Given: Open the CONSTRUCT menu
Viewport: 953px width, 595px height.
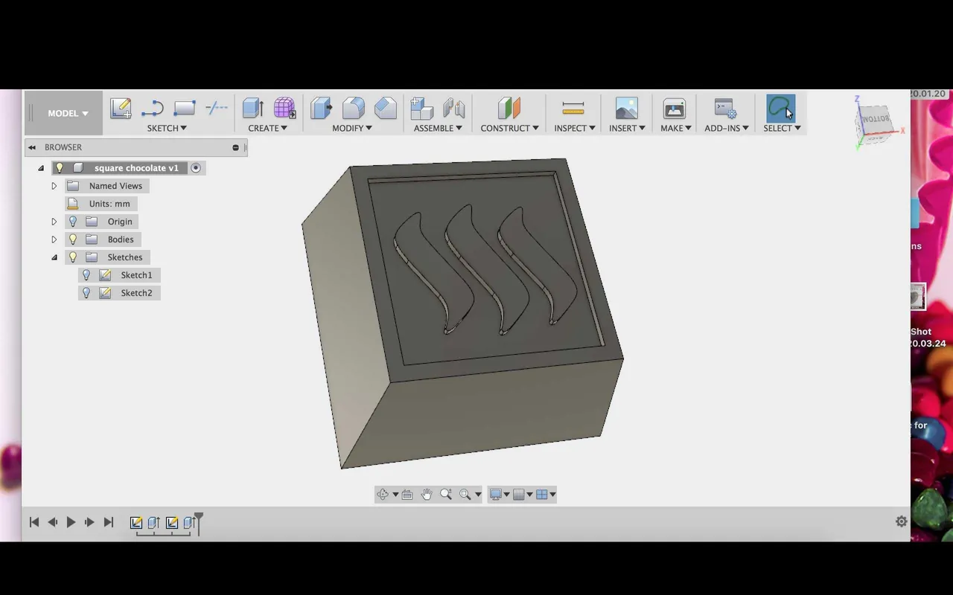Looking at the screenshot, I should [509, 128].
